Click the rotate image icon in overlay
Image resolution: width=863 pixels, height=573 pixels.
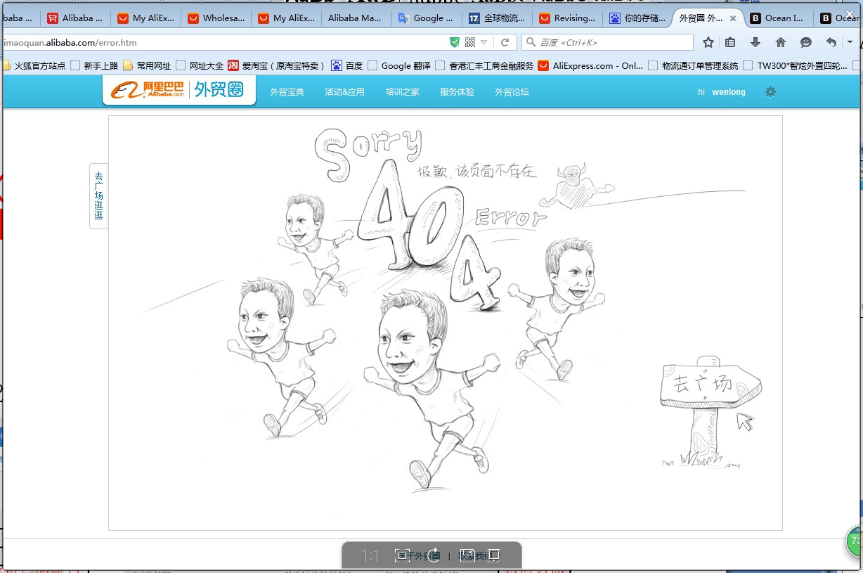[434, 555]
